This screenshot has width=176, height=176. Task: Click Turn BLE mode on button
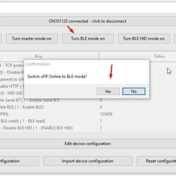(x=88, y=39)
